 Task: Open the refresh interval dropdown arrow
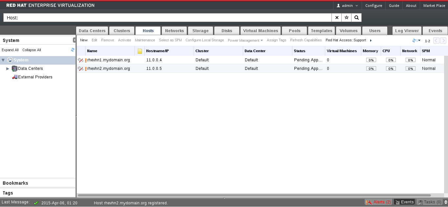click(419, 40)
